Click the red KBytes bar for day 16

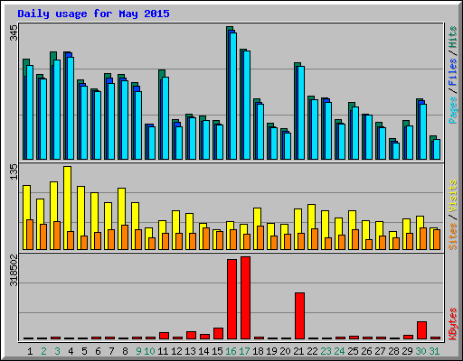click(x=231, y=299)
